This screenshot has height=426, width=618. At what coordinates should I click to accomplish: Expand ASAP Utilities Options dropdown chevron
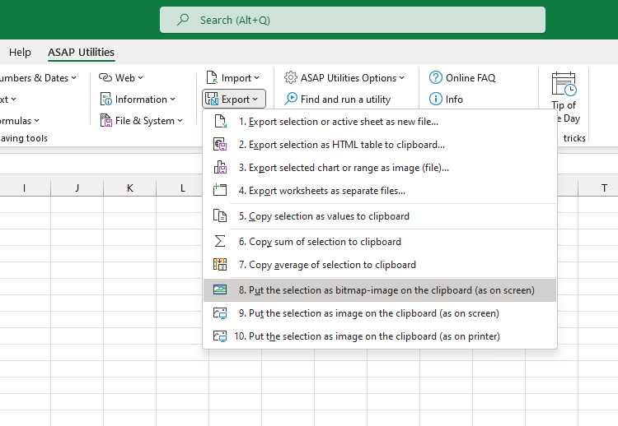[401, 78]
